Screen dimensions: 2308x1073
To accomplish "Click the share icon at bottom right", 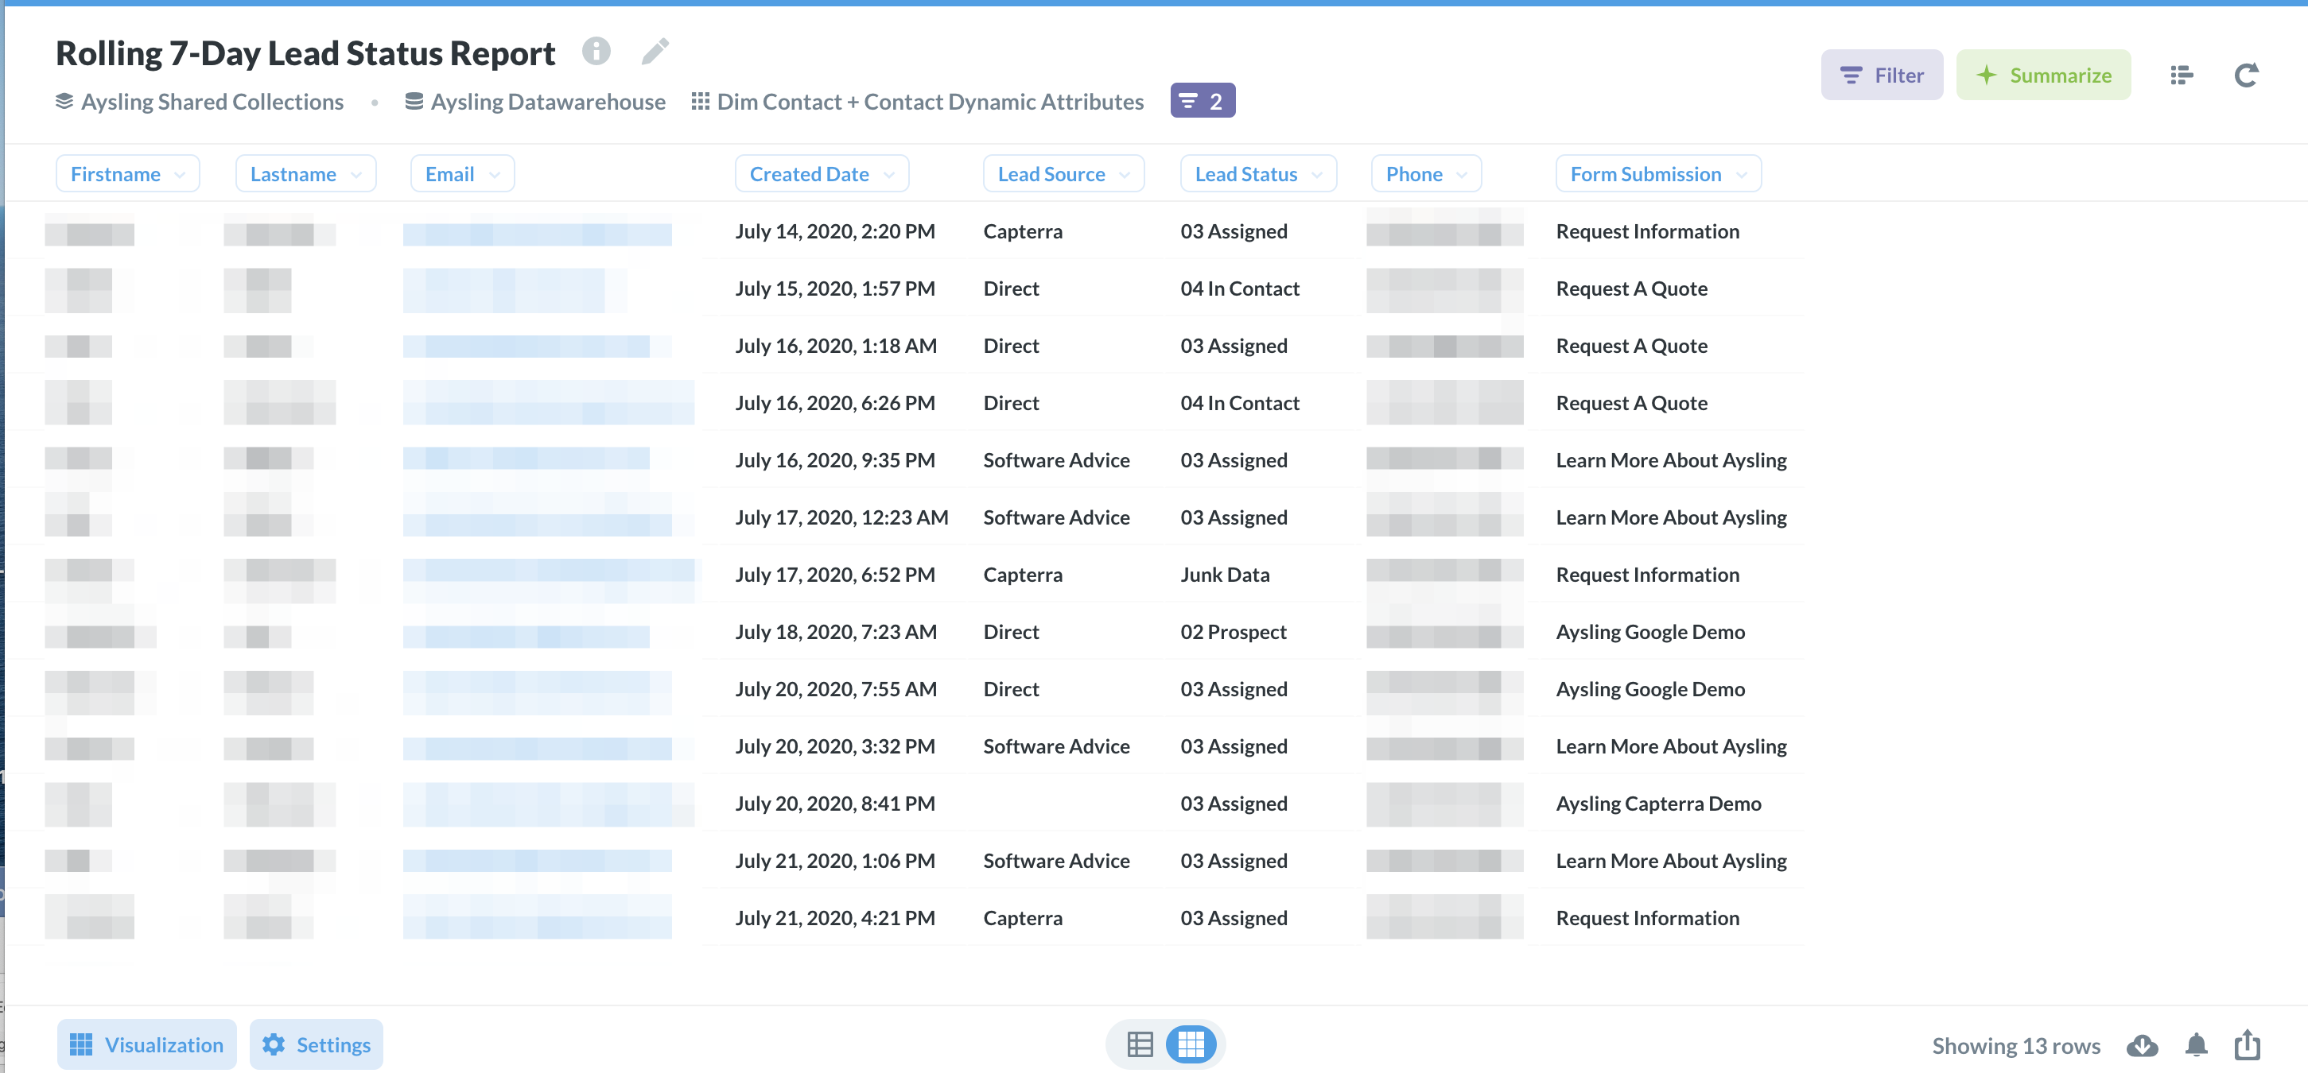I will pyautogui.click(x=2247, y=1044).
